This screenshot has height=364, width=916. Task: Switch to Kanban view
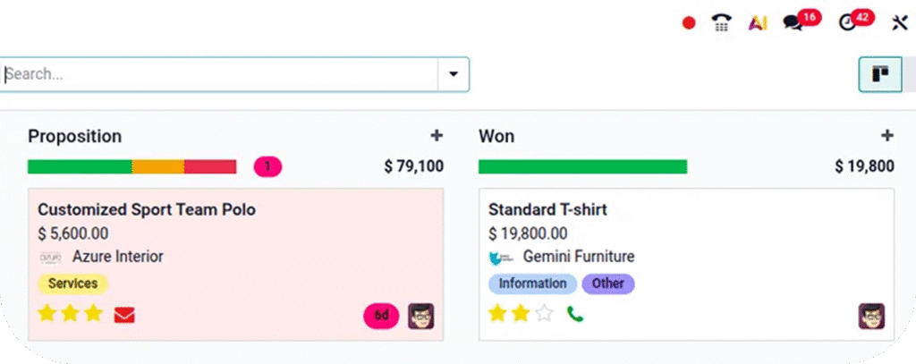pos(880,74)
